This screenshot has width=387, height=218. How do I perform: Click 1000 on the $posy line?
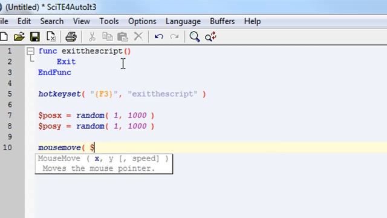coord(137,127)
